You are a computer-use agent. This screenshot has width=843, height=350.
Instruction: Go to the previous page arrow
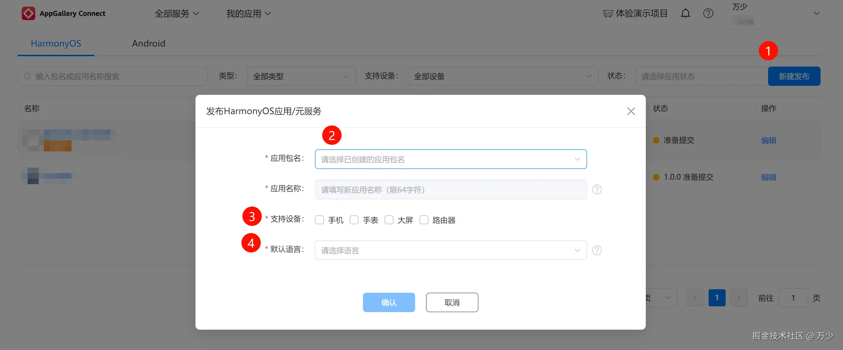695,298
